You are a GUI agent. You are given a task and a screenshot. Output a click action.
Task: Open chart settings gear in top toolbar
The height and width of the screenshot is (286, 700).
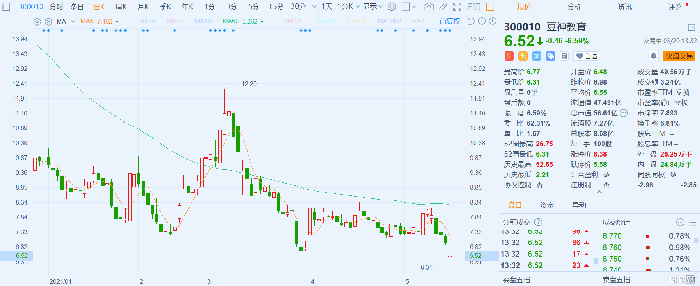coord(392,6)
